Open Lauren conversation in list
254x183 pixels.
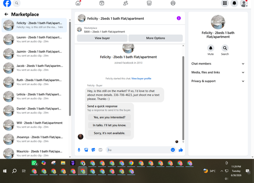pos(35,40)
